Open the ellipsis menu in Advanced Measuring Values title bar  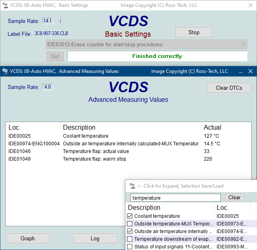click(x=240, y=71)
